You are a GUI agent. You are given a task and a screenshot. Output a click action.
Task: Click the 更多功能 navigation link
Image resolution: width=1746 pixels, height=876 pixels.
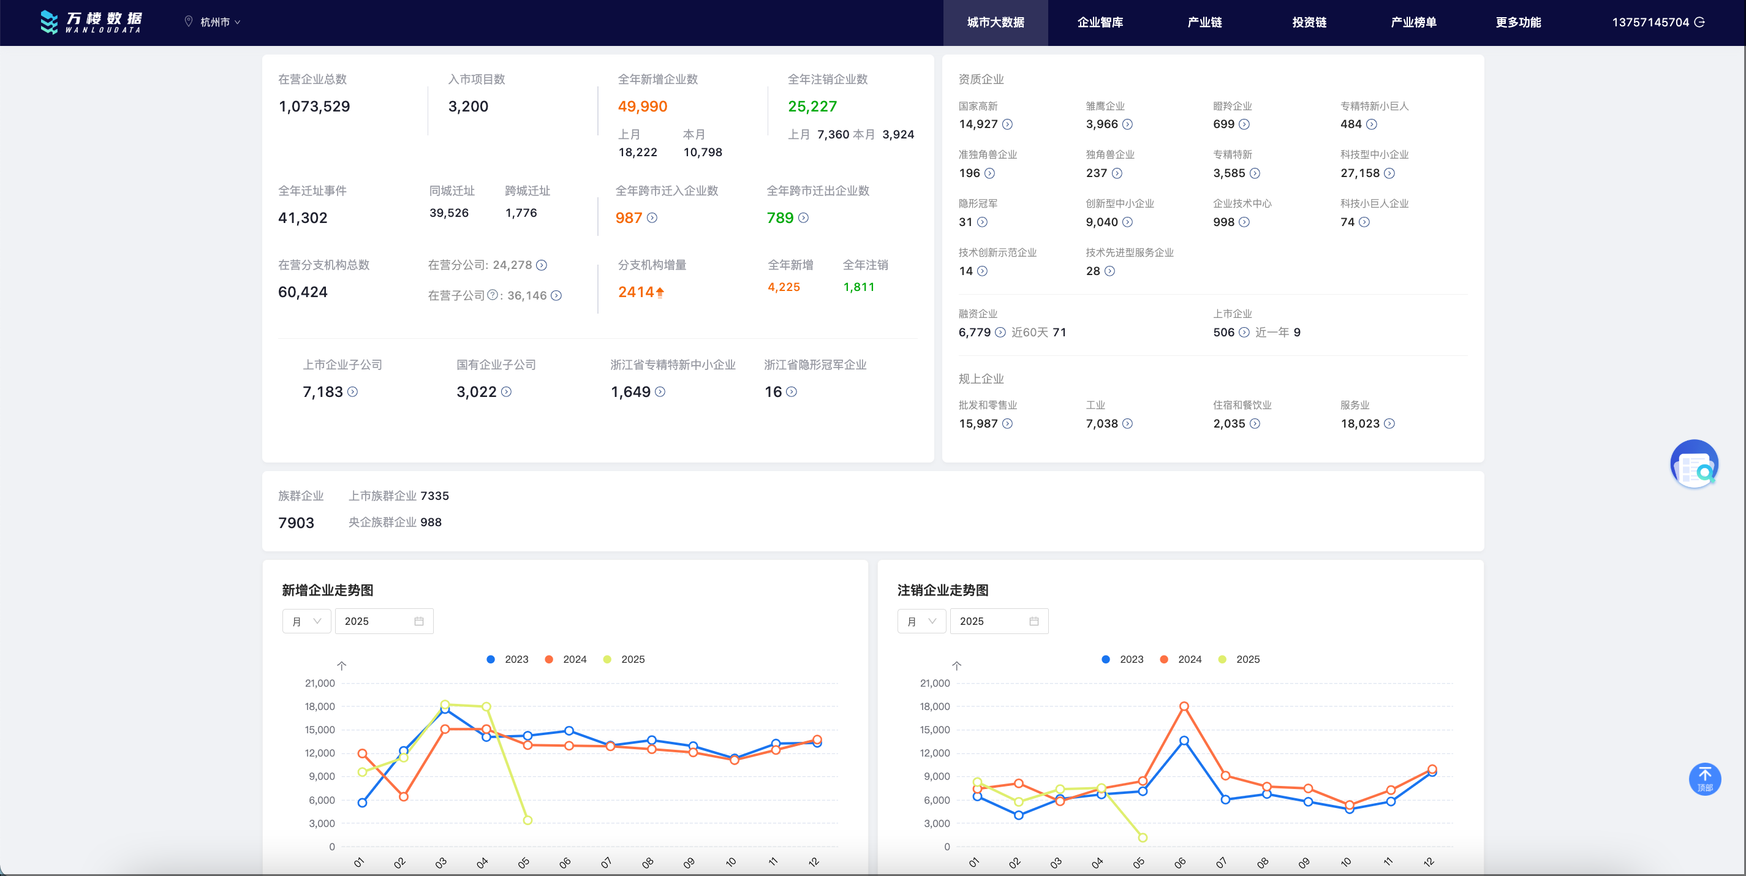(x=1517, y=22)
